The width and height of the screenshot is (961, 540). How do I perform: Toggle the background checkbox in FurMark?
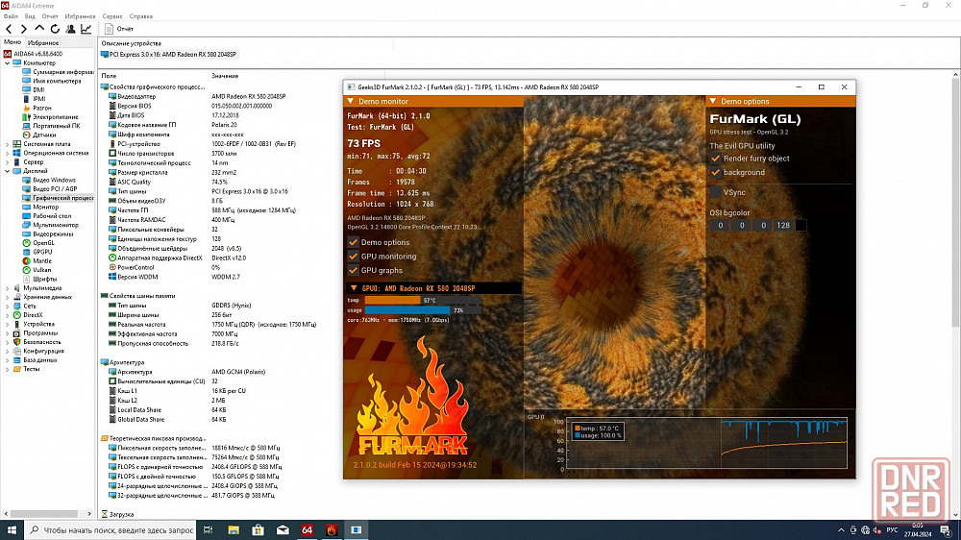pos(715,172)
